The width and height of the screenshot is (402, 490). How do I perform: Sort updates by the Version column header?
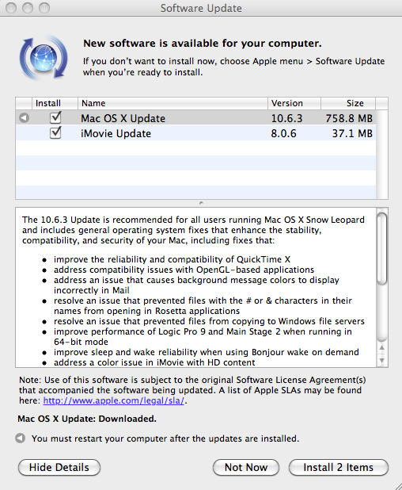294,103
